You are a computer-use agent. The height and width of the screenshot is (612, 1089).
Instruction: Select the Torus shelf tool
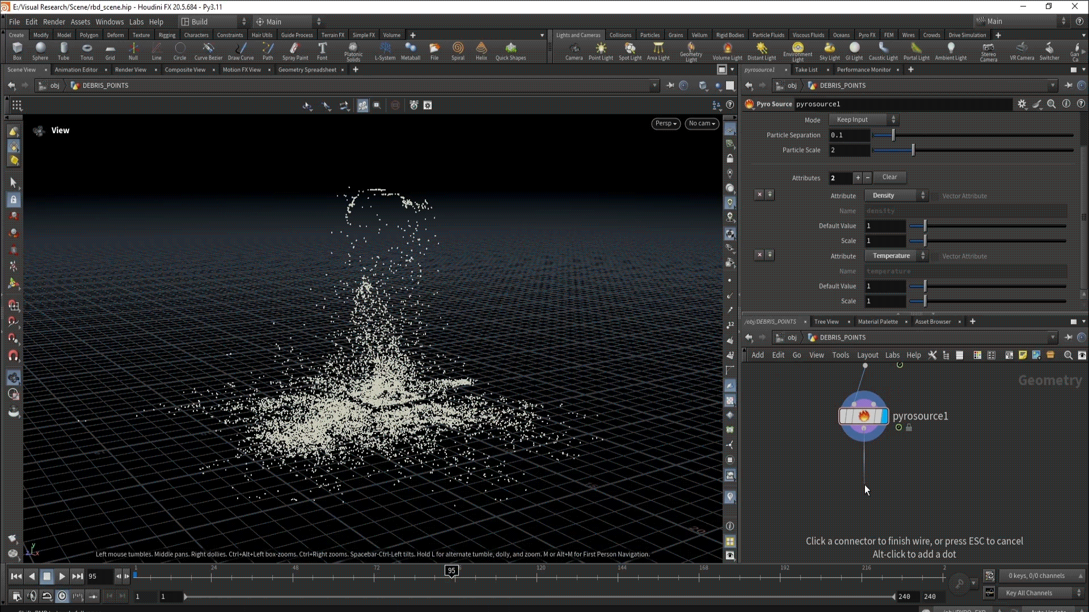tap(86, 50)
